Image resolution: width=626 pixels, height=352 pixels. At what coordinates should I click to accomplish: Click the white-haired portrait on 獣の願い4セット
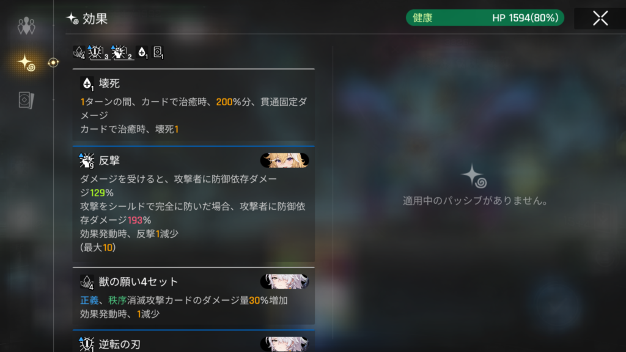(x=285, y=282)
